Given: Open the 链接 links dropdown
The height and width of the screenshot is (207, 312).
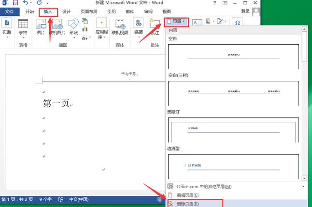Looking at the screenshot, I should pyautogui.click(x=139, y=29).
